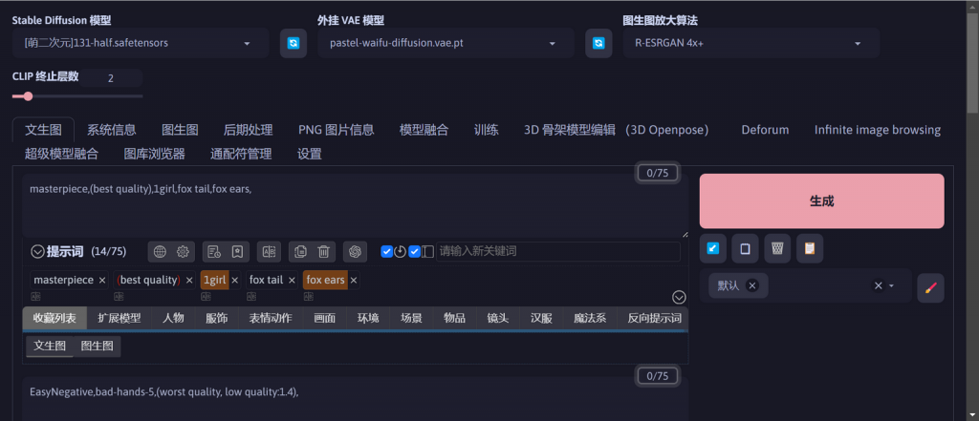Click the ChatGPT prompt generation icon
The width and height of the screenshot is (979, 421).
pyautogui.click(x=355, y=251)
